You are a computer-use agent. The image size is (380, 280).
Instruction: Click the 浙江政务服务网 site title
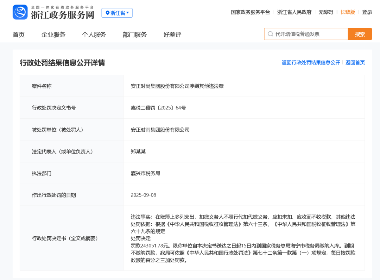coord(63,15)
